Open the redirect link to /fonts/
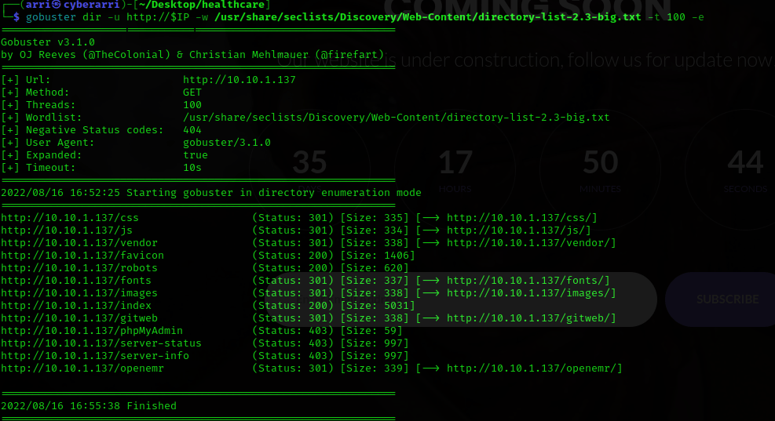This screenshot has width=775, height=421. coord(528,281)
